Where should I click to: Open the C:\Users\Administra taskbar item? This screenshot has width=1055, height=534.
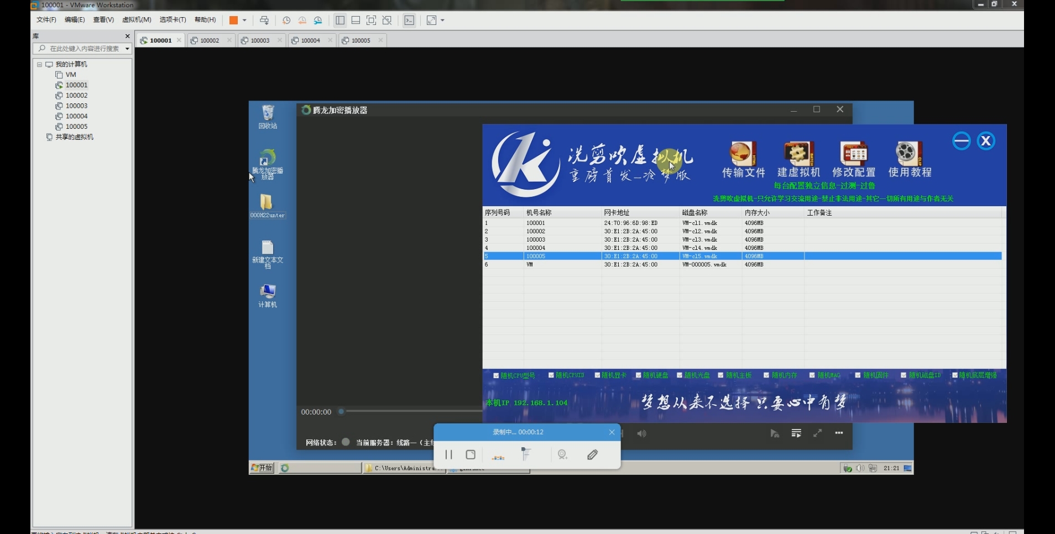click(x=404, y=468)
